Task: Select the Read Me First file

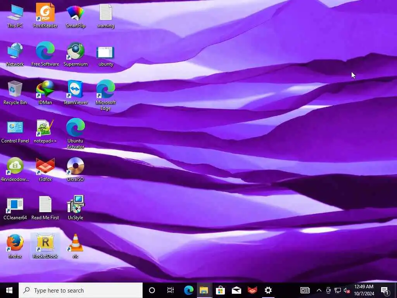Action: tap(45, 208)
